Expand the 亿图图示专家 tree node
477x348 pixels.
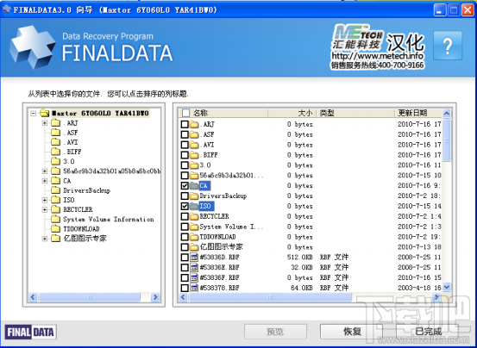tap(45, 239)
